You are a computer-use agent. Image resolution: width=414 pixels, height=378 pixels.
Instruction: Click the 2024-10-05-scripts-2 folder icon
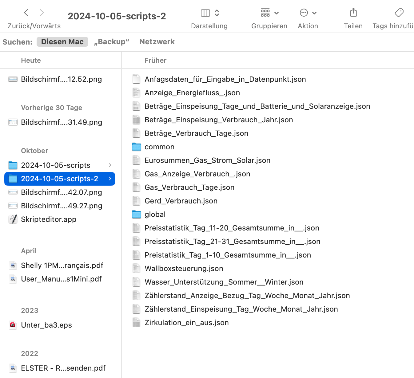(13, 179)
